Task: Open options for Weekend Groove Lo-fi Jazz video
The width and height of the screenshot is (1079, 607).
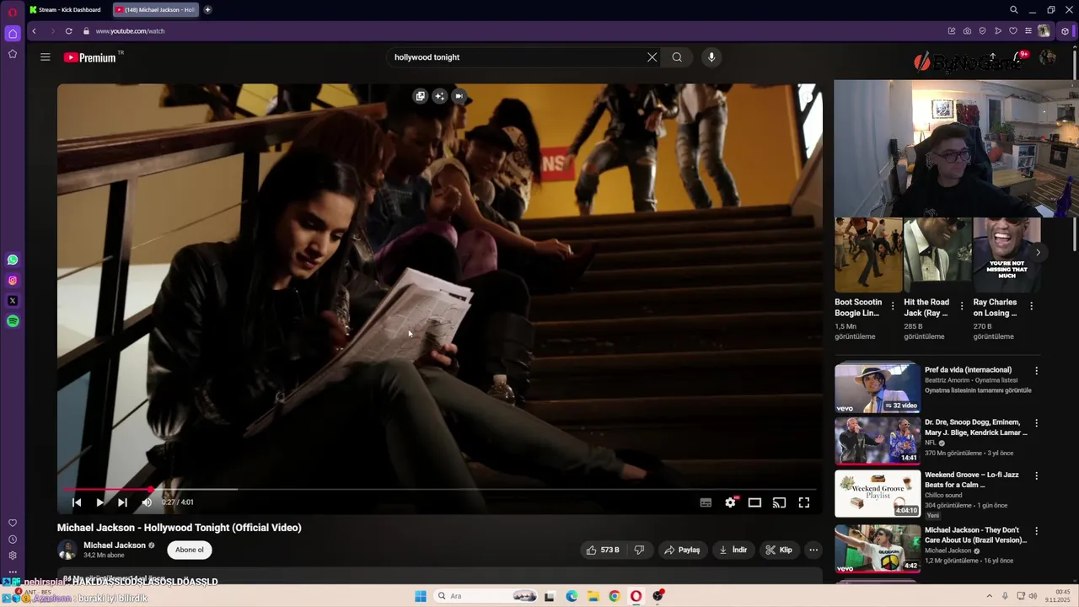Action: pyautogui.click(x=1036, y=475)
